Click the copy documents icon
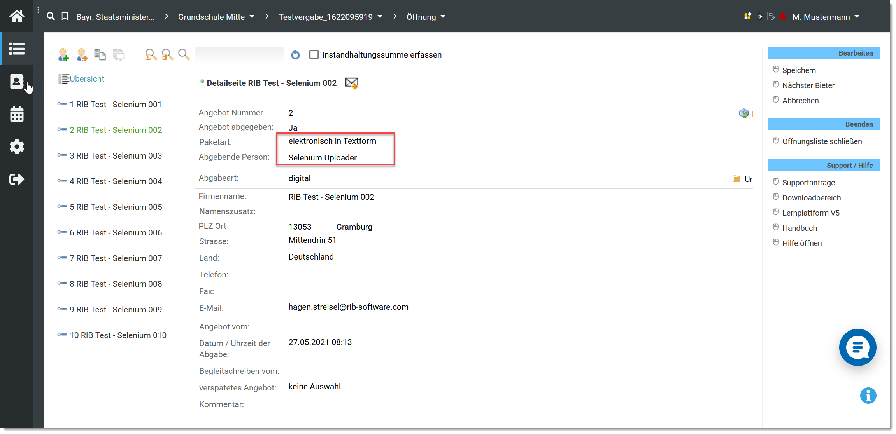The height and width of the screenshot is (434, 896). tap(100, 55)
